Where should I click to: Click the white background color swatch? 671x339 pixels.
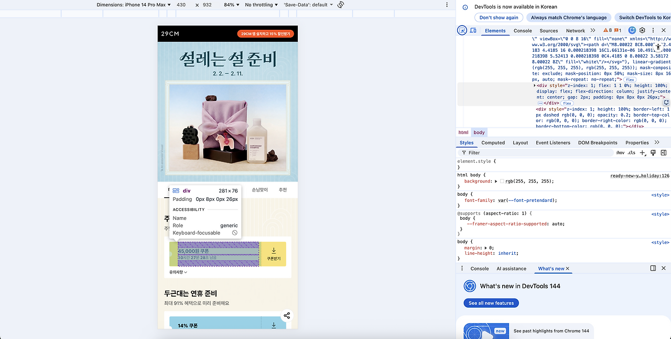[502, 181]
